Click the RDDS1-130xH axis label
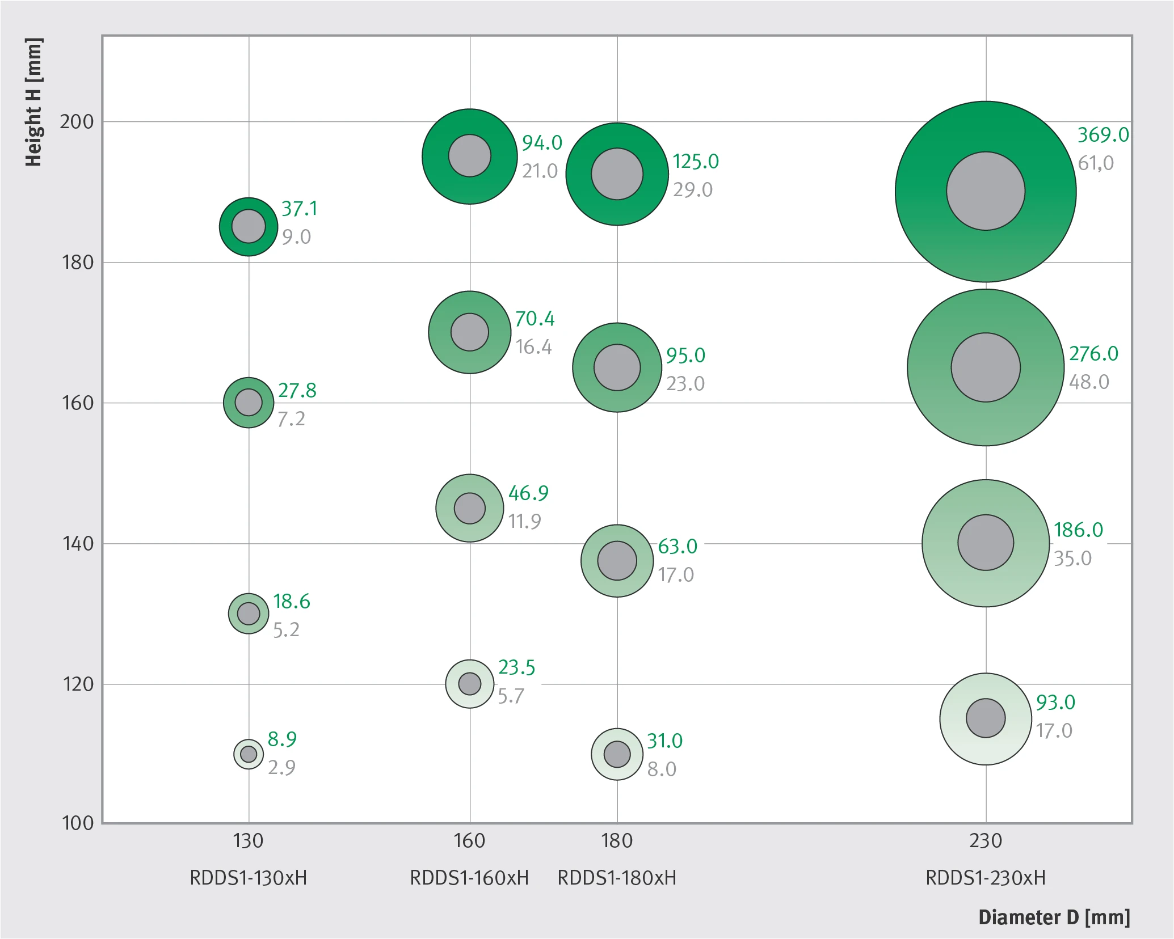Screen dimensions: 1174x939 (x=249, y=878)
